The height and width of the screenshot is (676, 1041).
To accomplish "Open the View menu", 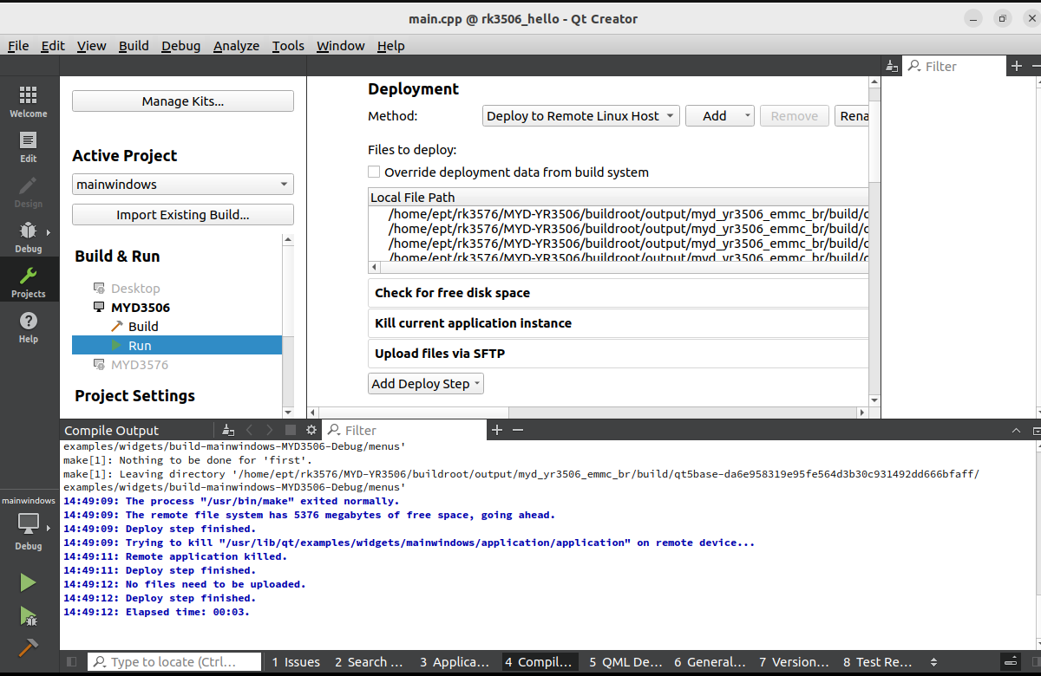I will pos(91,46).
